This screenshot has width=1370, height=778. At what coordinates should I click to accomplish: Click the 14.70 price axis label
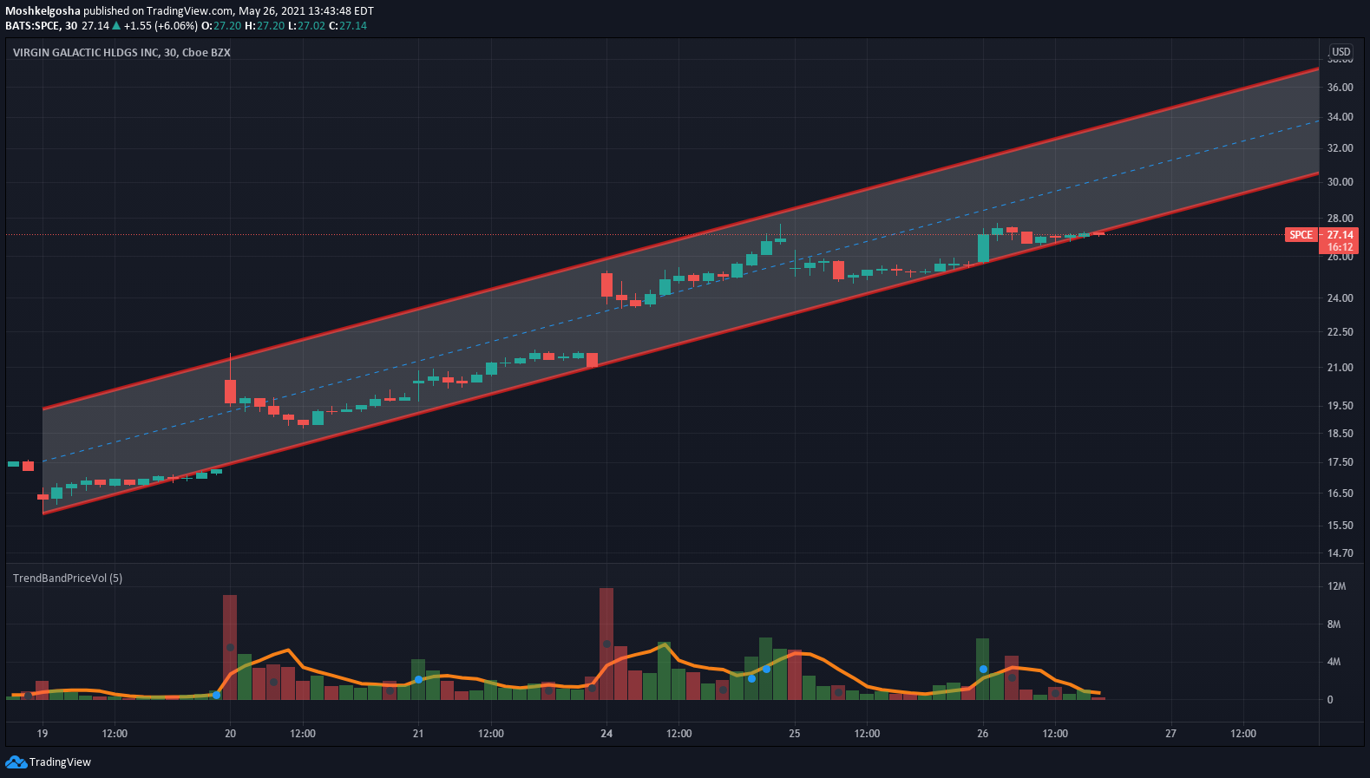click(x=1340, y=553)
